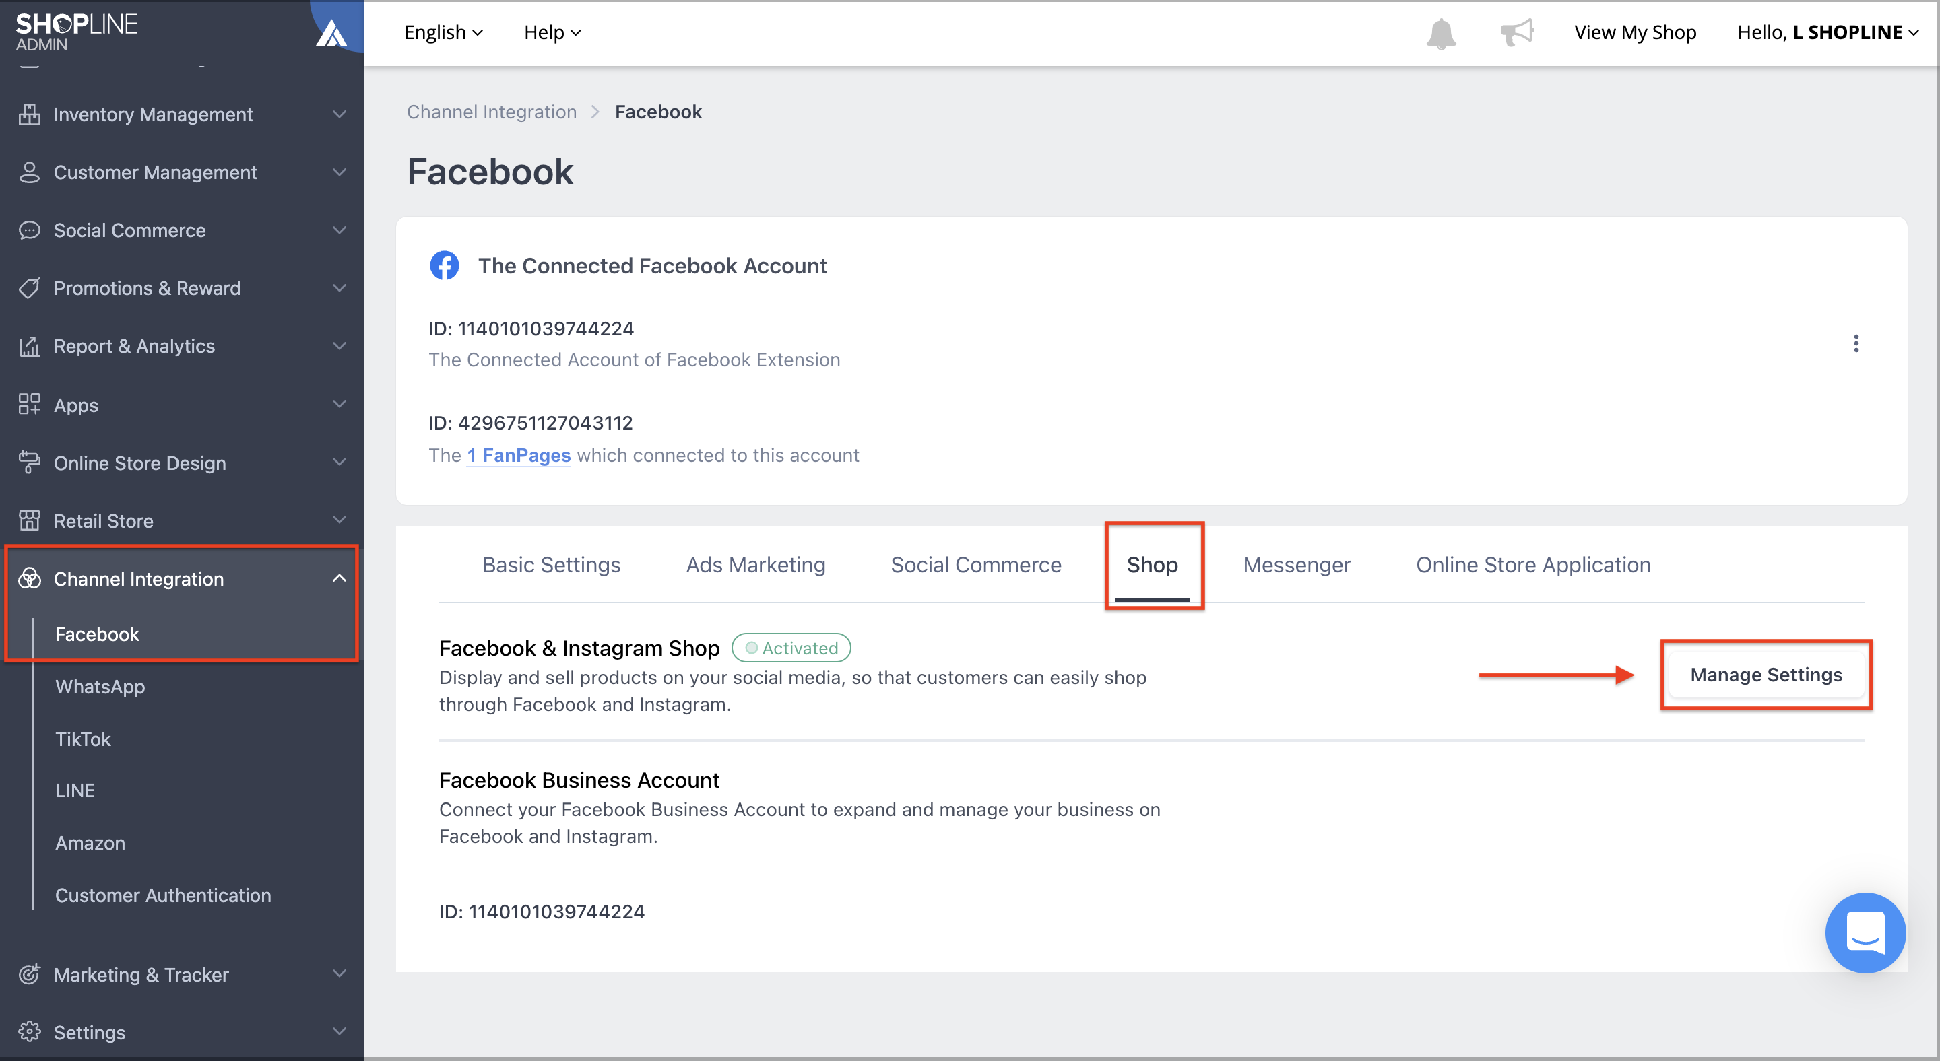
Task: Switch to the Social Commerce tab
Action: click(976, 564)
